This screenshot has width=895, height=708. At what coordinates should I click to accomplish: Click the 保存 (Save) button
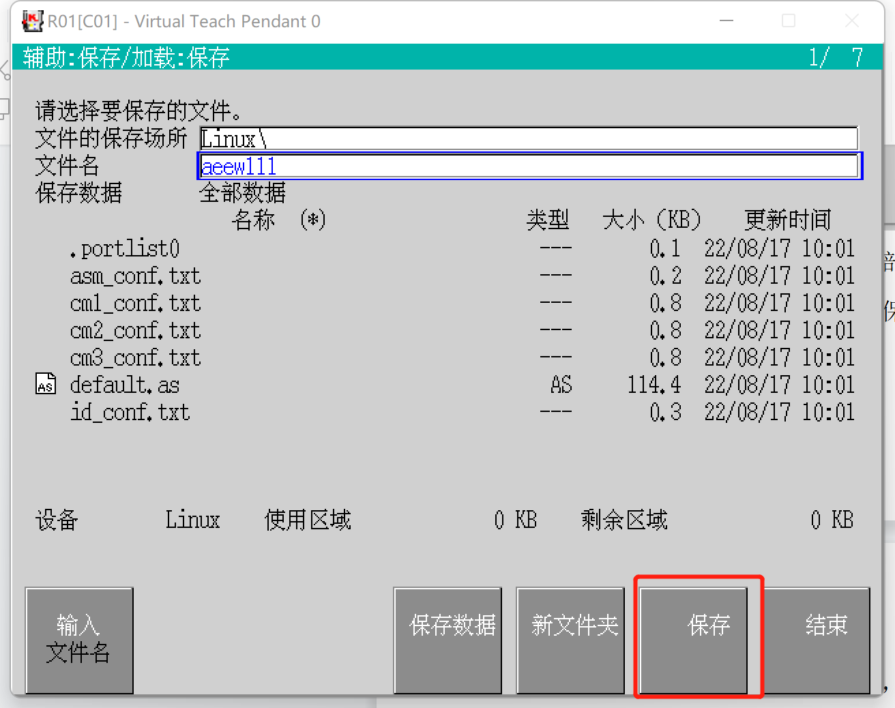coord(693,640)
